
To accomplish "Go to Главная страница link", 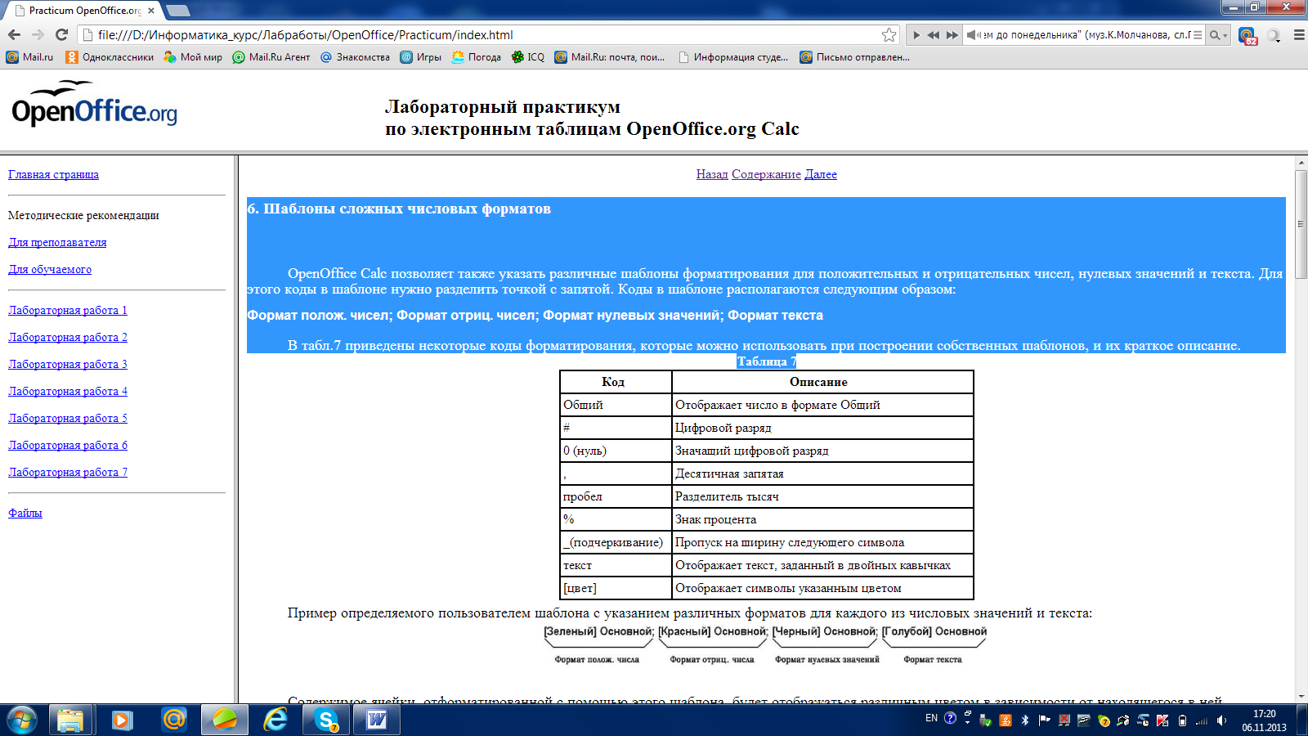I will point(53,174).
